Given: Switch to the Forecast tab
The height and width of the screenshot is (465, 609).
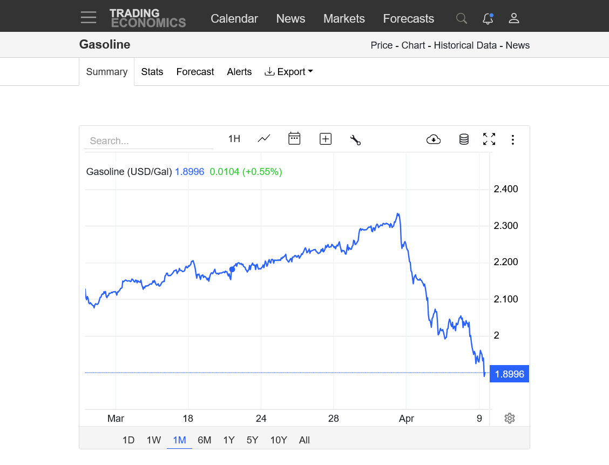Looking at the screenshot, I should pyautogui.click(x=195, y=72).
